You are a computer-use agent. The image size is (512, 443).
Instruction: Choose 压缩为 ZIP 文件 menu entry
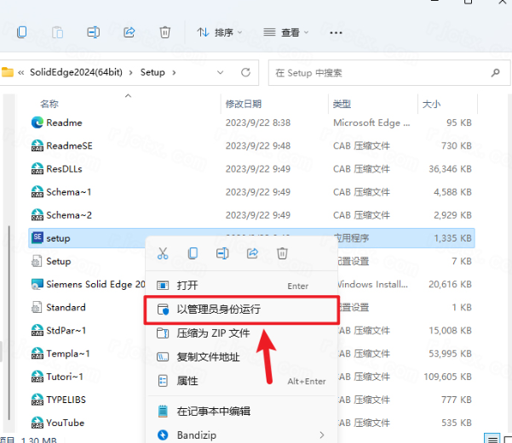213,333
